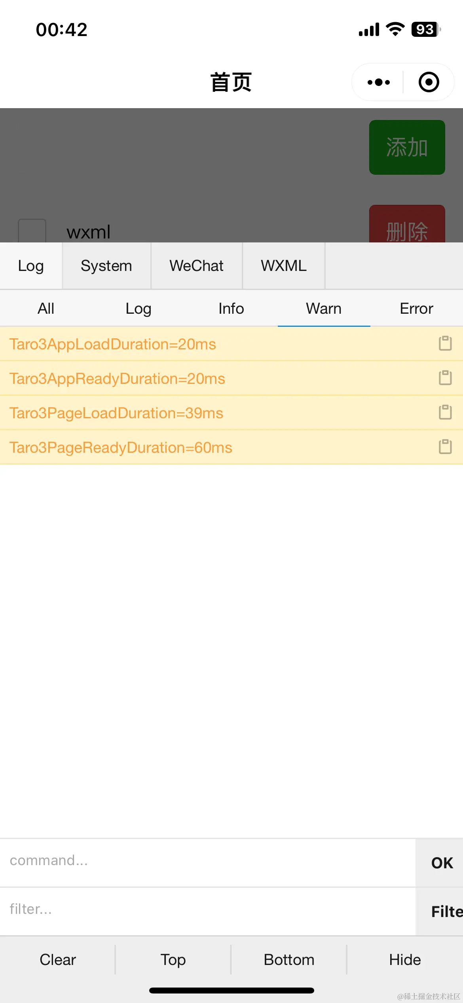Switch to the System tab

106,266
